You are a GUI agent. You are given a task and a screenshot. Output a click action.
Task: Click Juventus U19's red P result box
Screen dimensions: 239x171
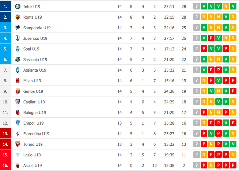pos(211,38)
